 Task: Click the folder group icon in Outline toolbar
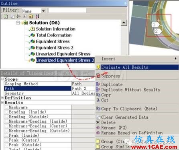click(31, 16)
